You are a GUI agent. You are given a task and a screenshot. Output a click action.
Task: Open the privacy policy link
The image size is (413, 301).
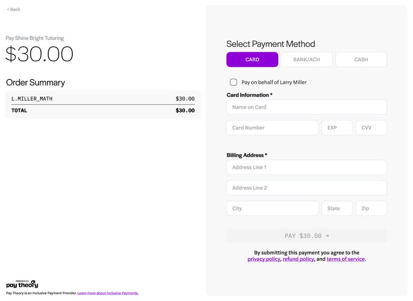pyautogui.click(x=263, y=259)
